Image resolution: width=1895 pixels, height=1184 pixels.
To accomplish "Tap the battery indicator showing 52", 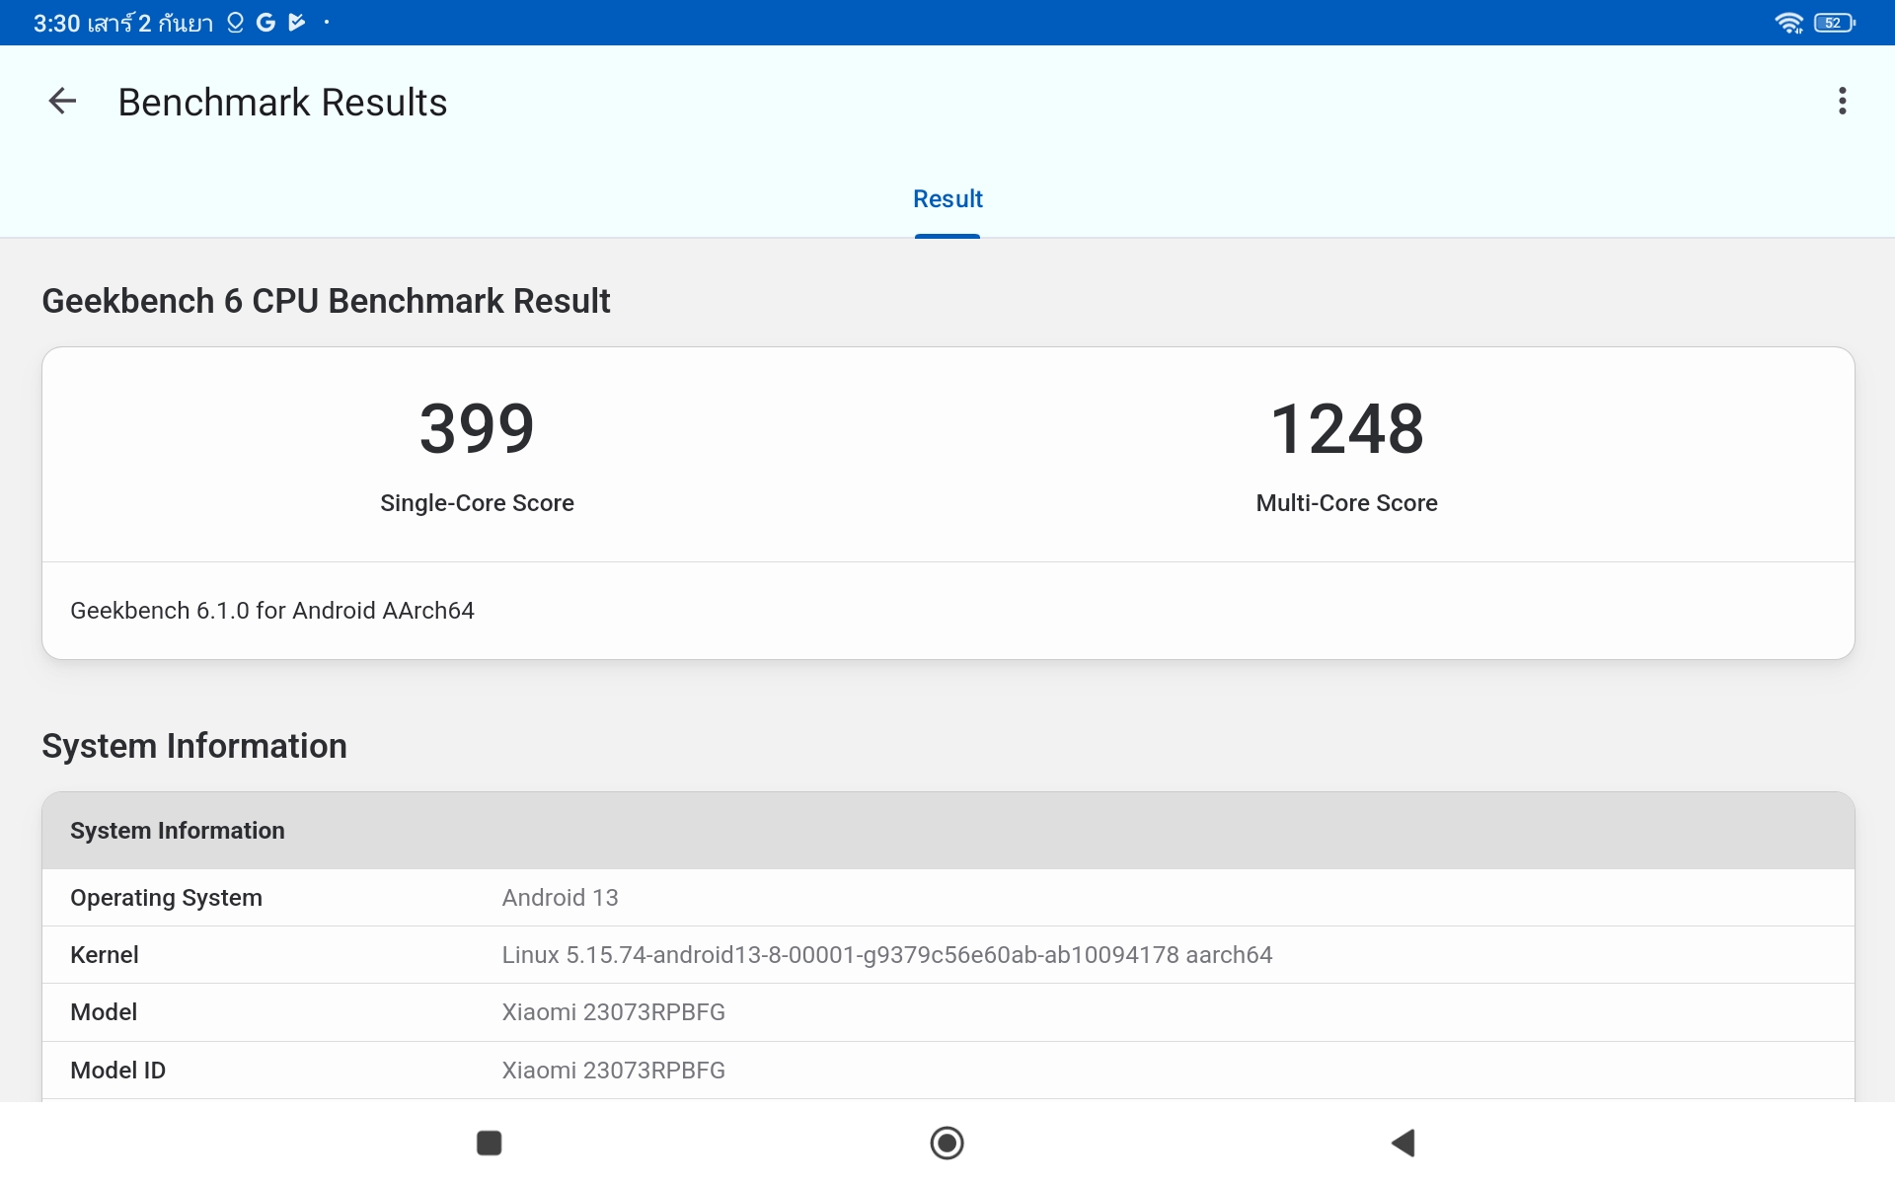I will (1835, 23).
